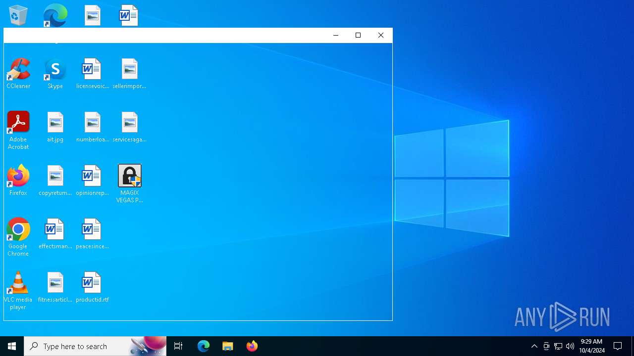Click the Type here to search box
The width and height of the screenshot is (634, 356).
(95, 346)
